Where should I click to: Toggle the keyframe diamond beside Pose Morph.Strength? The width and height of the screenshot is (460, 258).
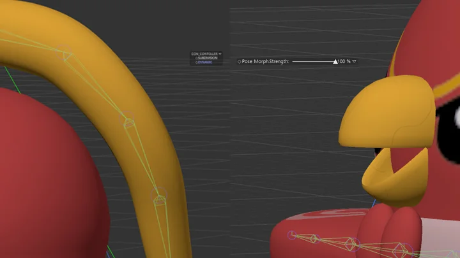coord(239,62)
